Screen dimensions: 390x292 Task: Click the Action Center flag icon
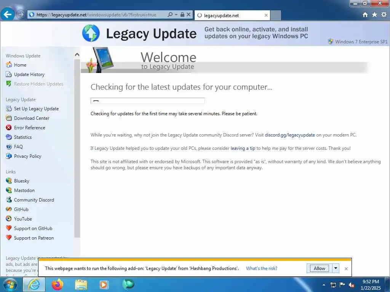[342, 285]
